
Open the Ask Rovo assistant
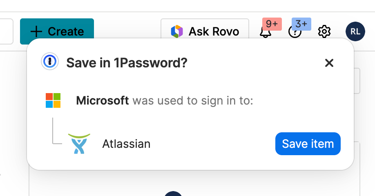[x=205, y=31]
